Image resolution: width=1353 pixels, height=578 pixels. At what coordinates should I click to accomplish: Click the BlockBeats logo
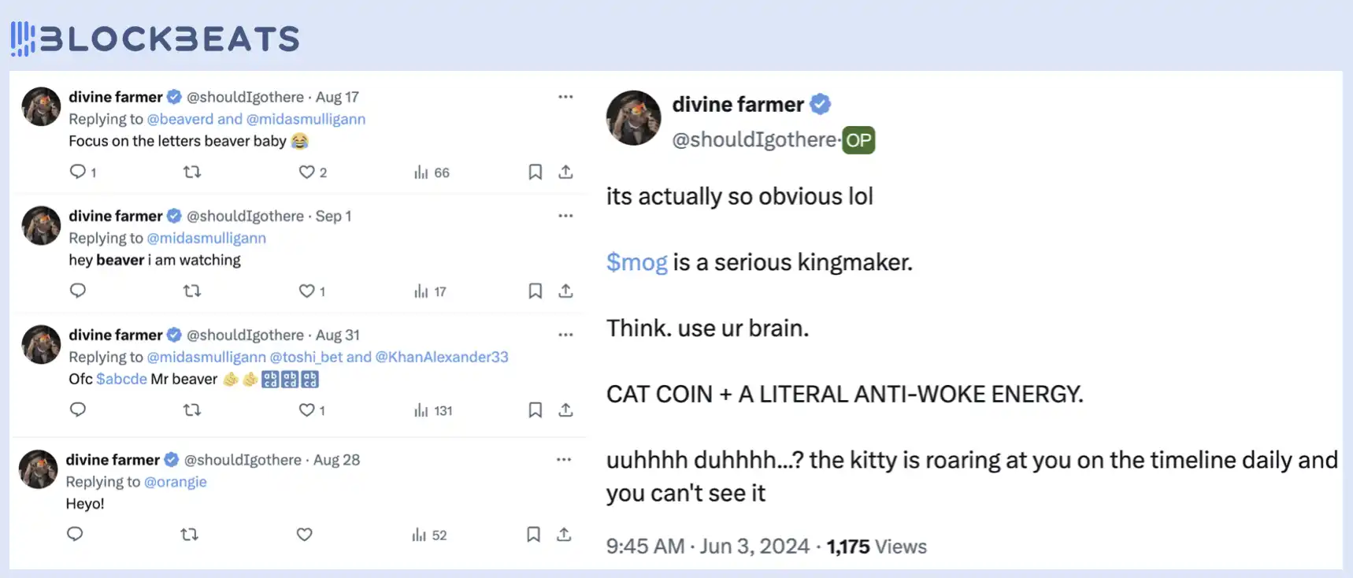[x=155, y=39]
